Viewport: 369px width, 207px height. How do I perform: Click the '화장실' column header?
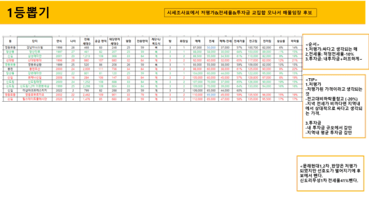tap(184, 41)
